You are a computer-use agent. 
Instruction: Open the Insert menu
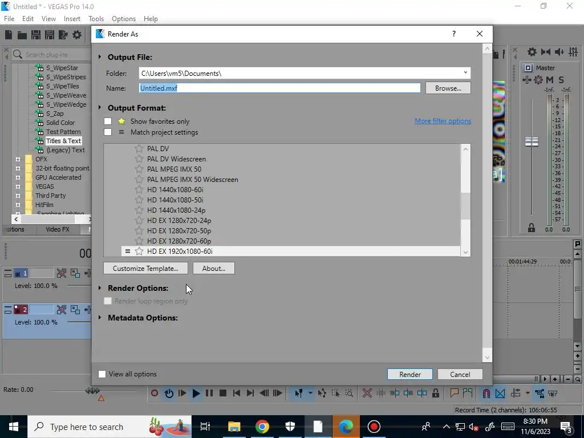[x=72, y=19]
